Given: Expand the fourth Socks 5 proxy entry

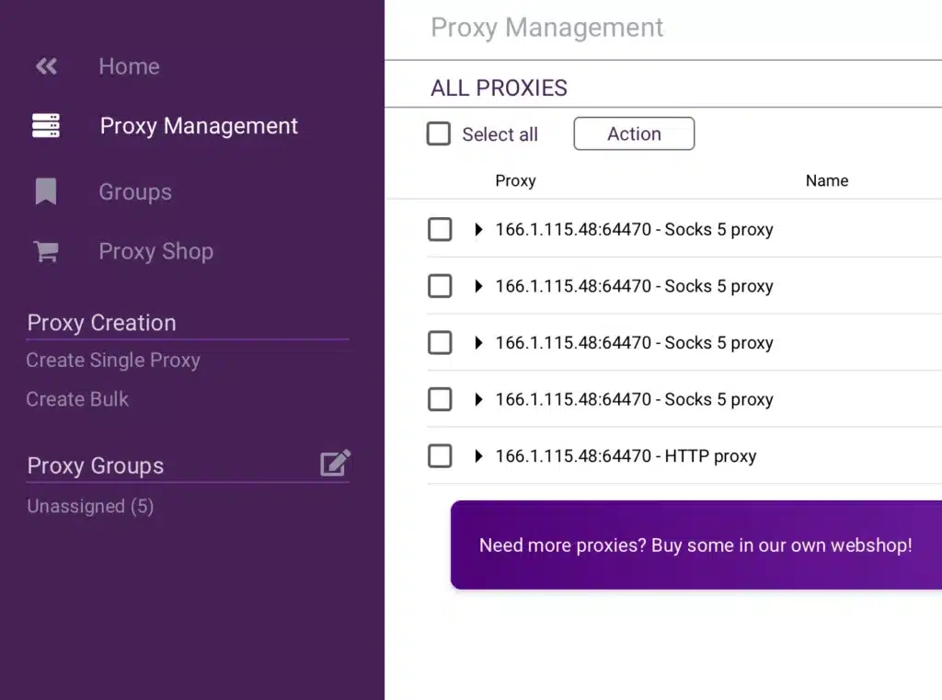Looking at the screenshot, I should (x=477, y=399).
